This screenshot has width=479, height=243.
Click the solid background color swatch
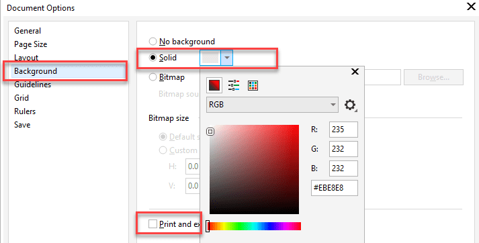click(211, 58)
